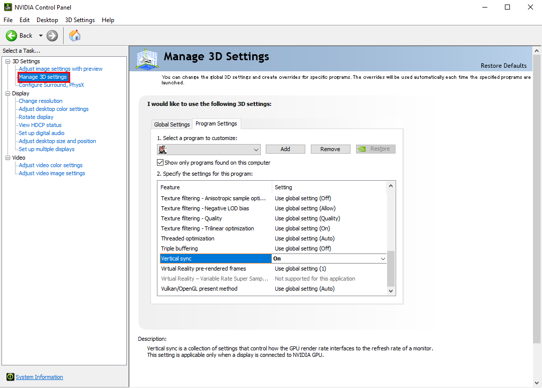This screenshot has height=388, width=542.
Task: Open the Help menu
Action: (108, 20)
